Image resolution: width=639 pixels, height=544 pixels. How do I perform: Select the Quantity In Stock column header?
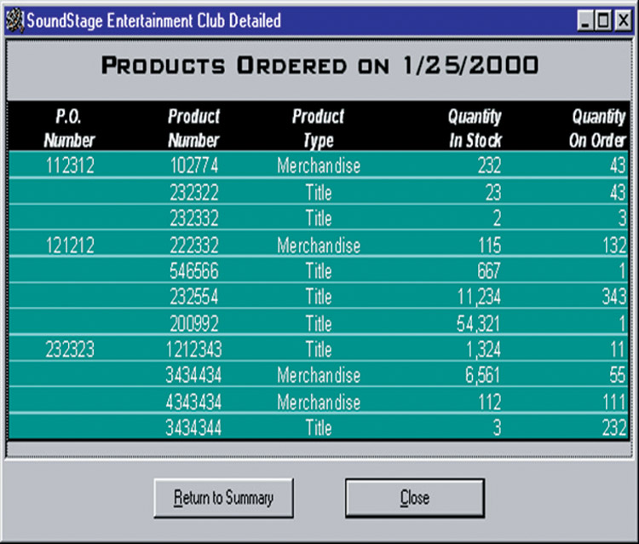(x=475, y=128)
